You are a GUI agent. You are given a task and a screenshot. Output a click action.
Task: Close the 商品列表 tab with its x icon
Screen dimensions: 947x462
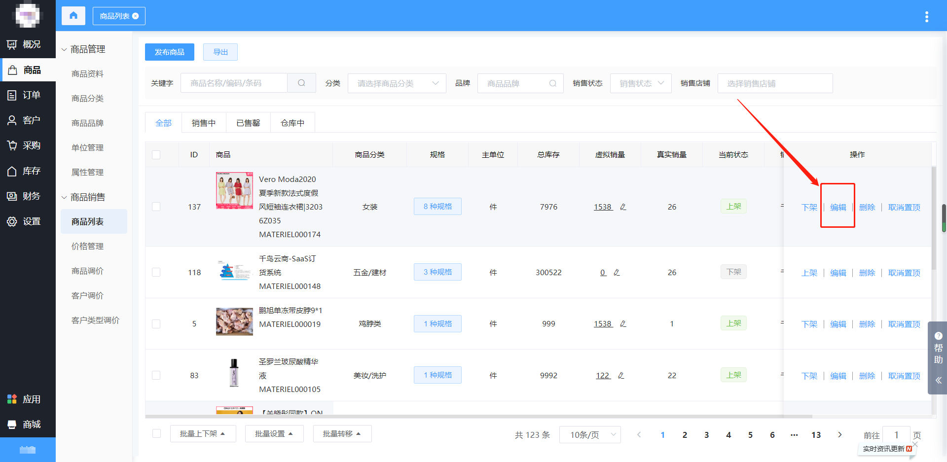pos(136,16)
